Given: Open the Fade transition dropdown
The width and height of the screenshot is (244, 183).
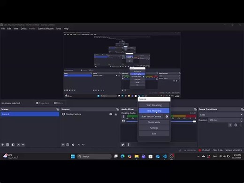Looking at the screenshot, I should click(221, 114).
